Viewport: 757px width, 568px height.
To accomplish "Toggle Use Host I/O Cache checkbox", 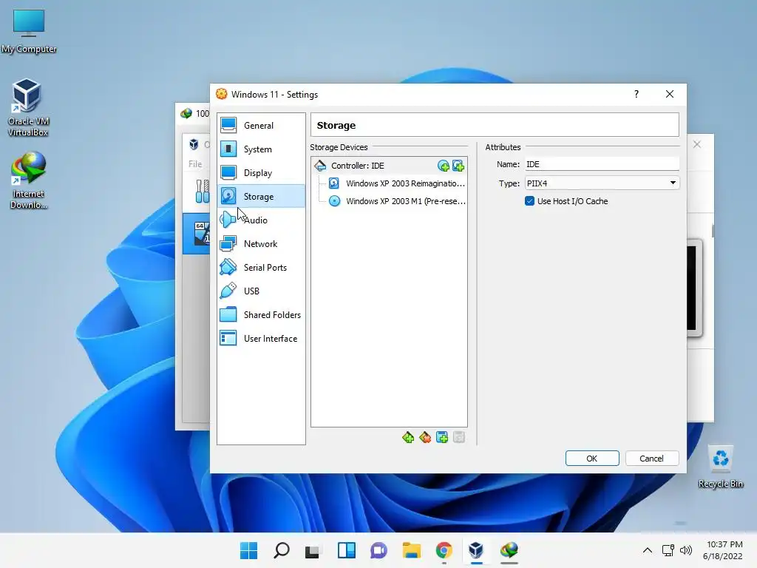I will pyautogui.click(x=529, y=201).
